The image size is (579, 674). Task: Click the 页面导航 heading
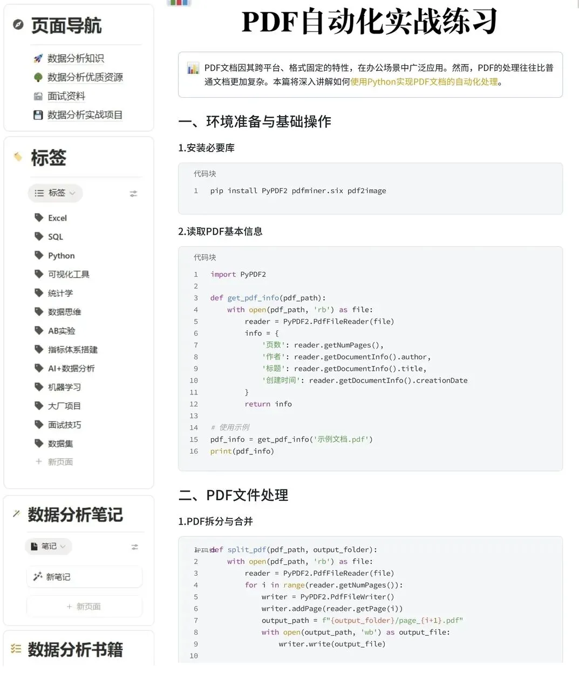tap(66, 25)
